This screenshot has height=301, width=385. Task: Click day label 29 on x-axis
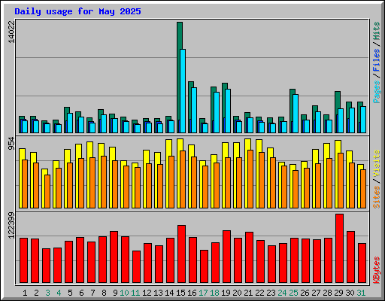[x=338, y=293]
